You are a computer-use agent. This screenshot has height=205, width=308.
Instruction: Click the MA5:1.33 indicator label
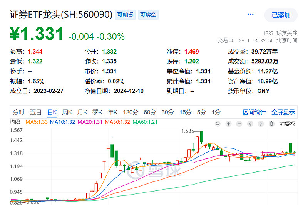[37, 122]
